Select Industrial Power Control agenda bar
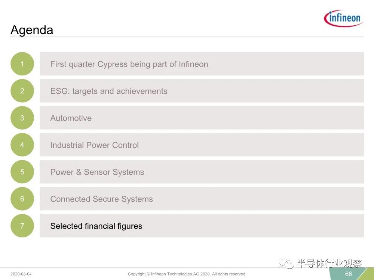374x280 pixels. (202, 145)
